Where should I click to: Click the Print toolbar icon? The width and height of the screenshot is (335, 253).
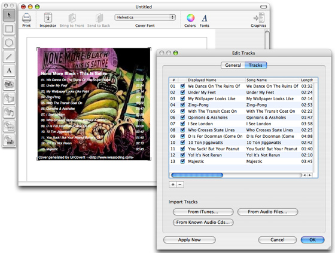pyautogui.click(x=26, y=20)
